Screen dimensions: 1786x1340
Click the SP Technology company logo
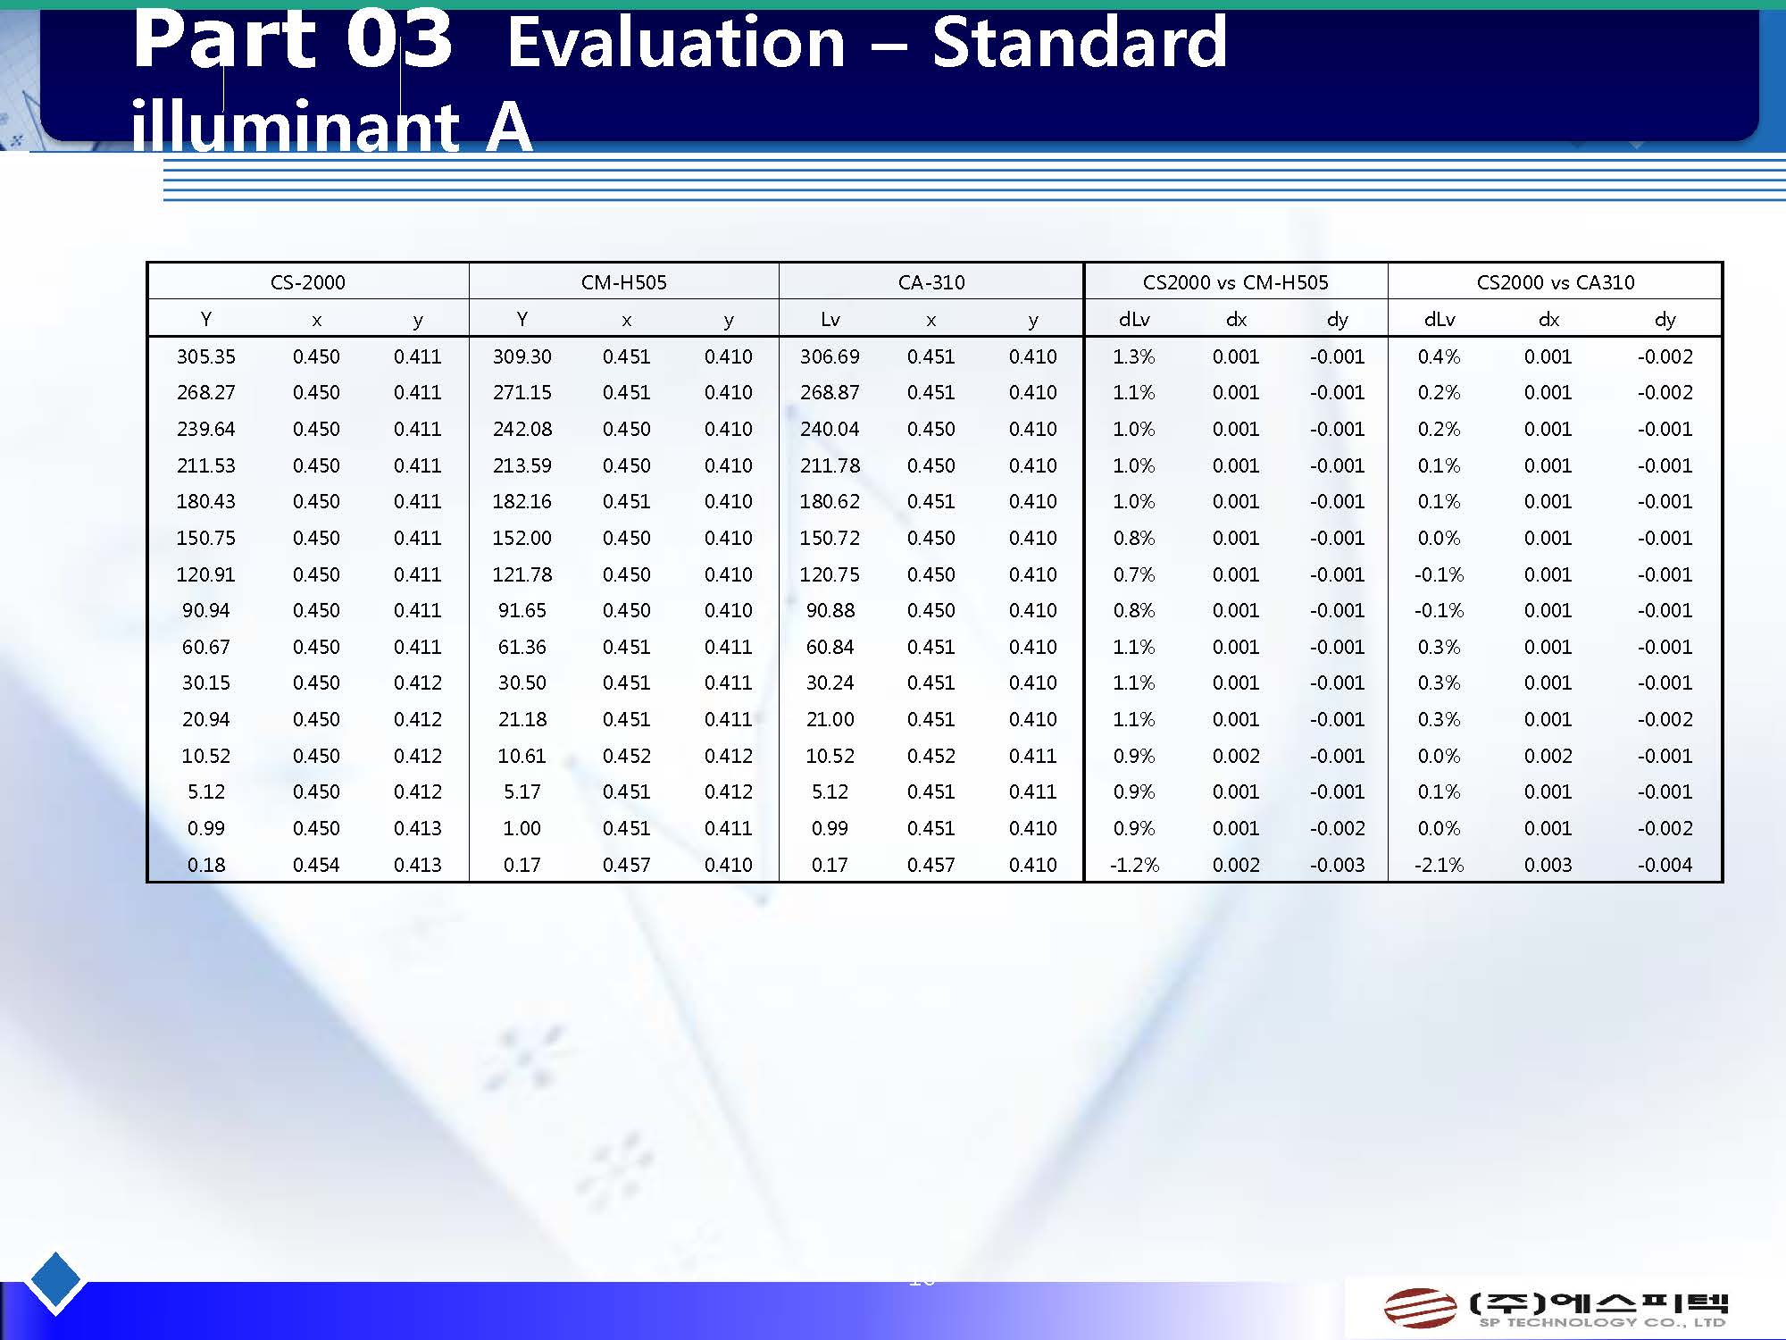click(x=1556, y=1309)
